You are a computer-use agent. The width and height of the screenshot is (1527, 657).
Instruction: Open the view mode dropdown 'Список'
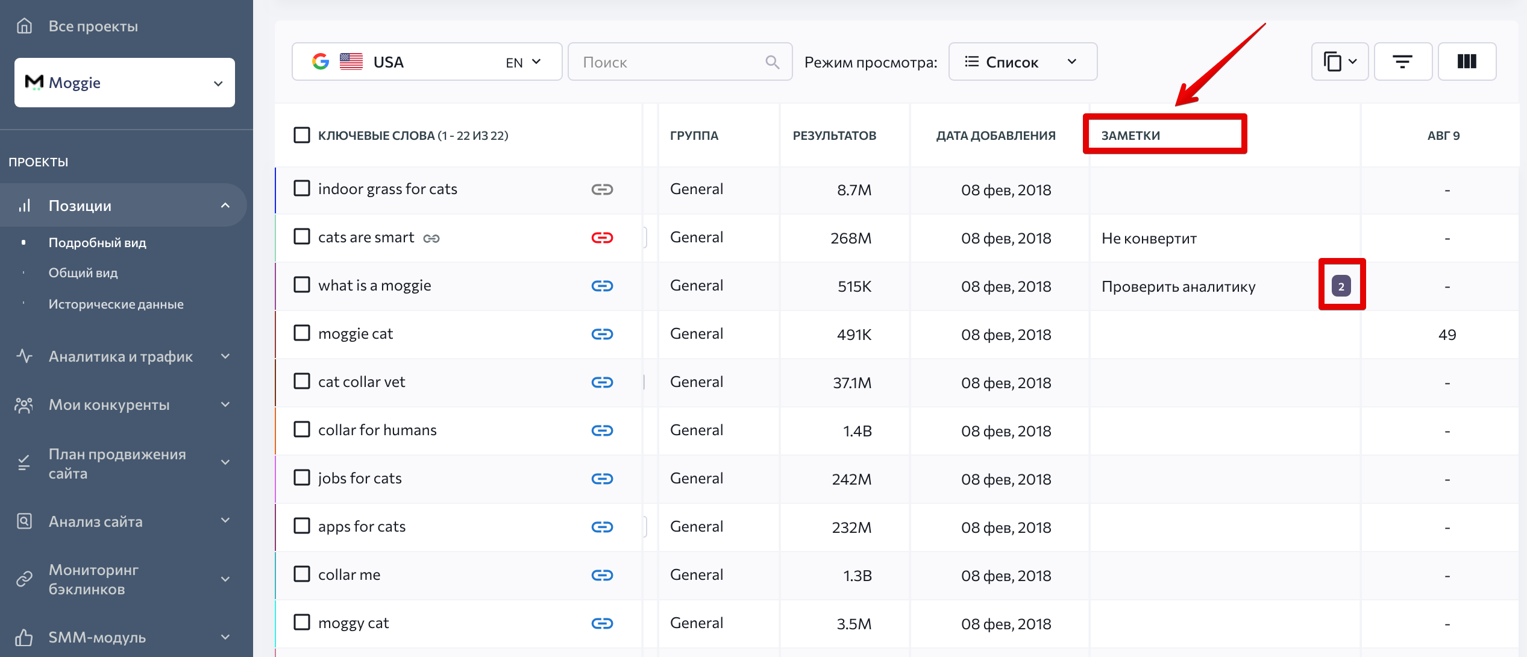[x=1018, y=60]
